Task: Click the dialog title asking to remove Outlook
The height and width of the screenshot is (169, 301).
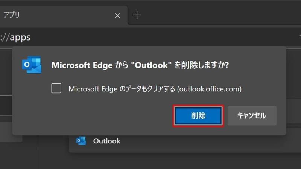Action: click(140, 65)
